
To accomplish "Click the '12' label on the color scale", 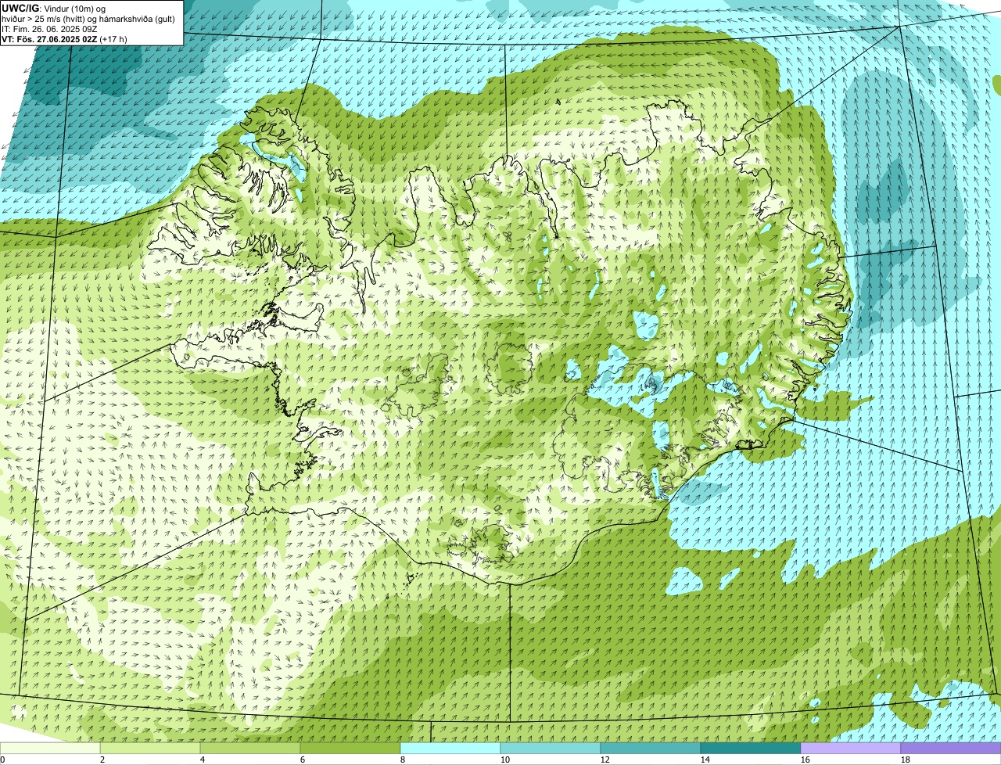I will [605, 760].
